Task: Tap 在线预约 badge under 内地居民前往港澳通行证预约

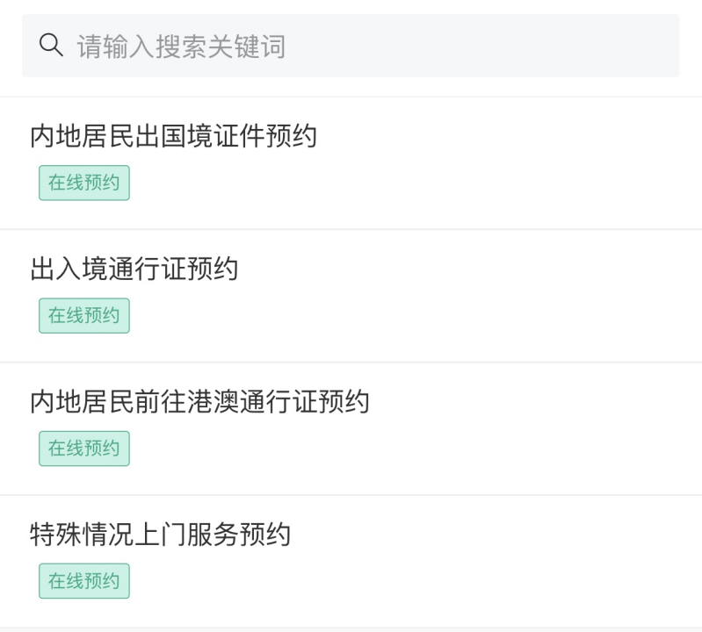Action: pos(84,449)
